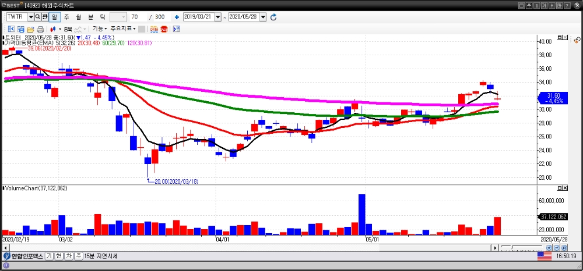Screen dimensions: 583x271
Task: Click the open folder icon
Action: point(30,29)
